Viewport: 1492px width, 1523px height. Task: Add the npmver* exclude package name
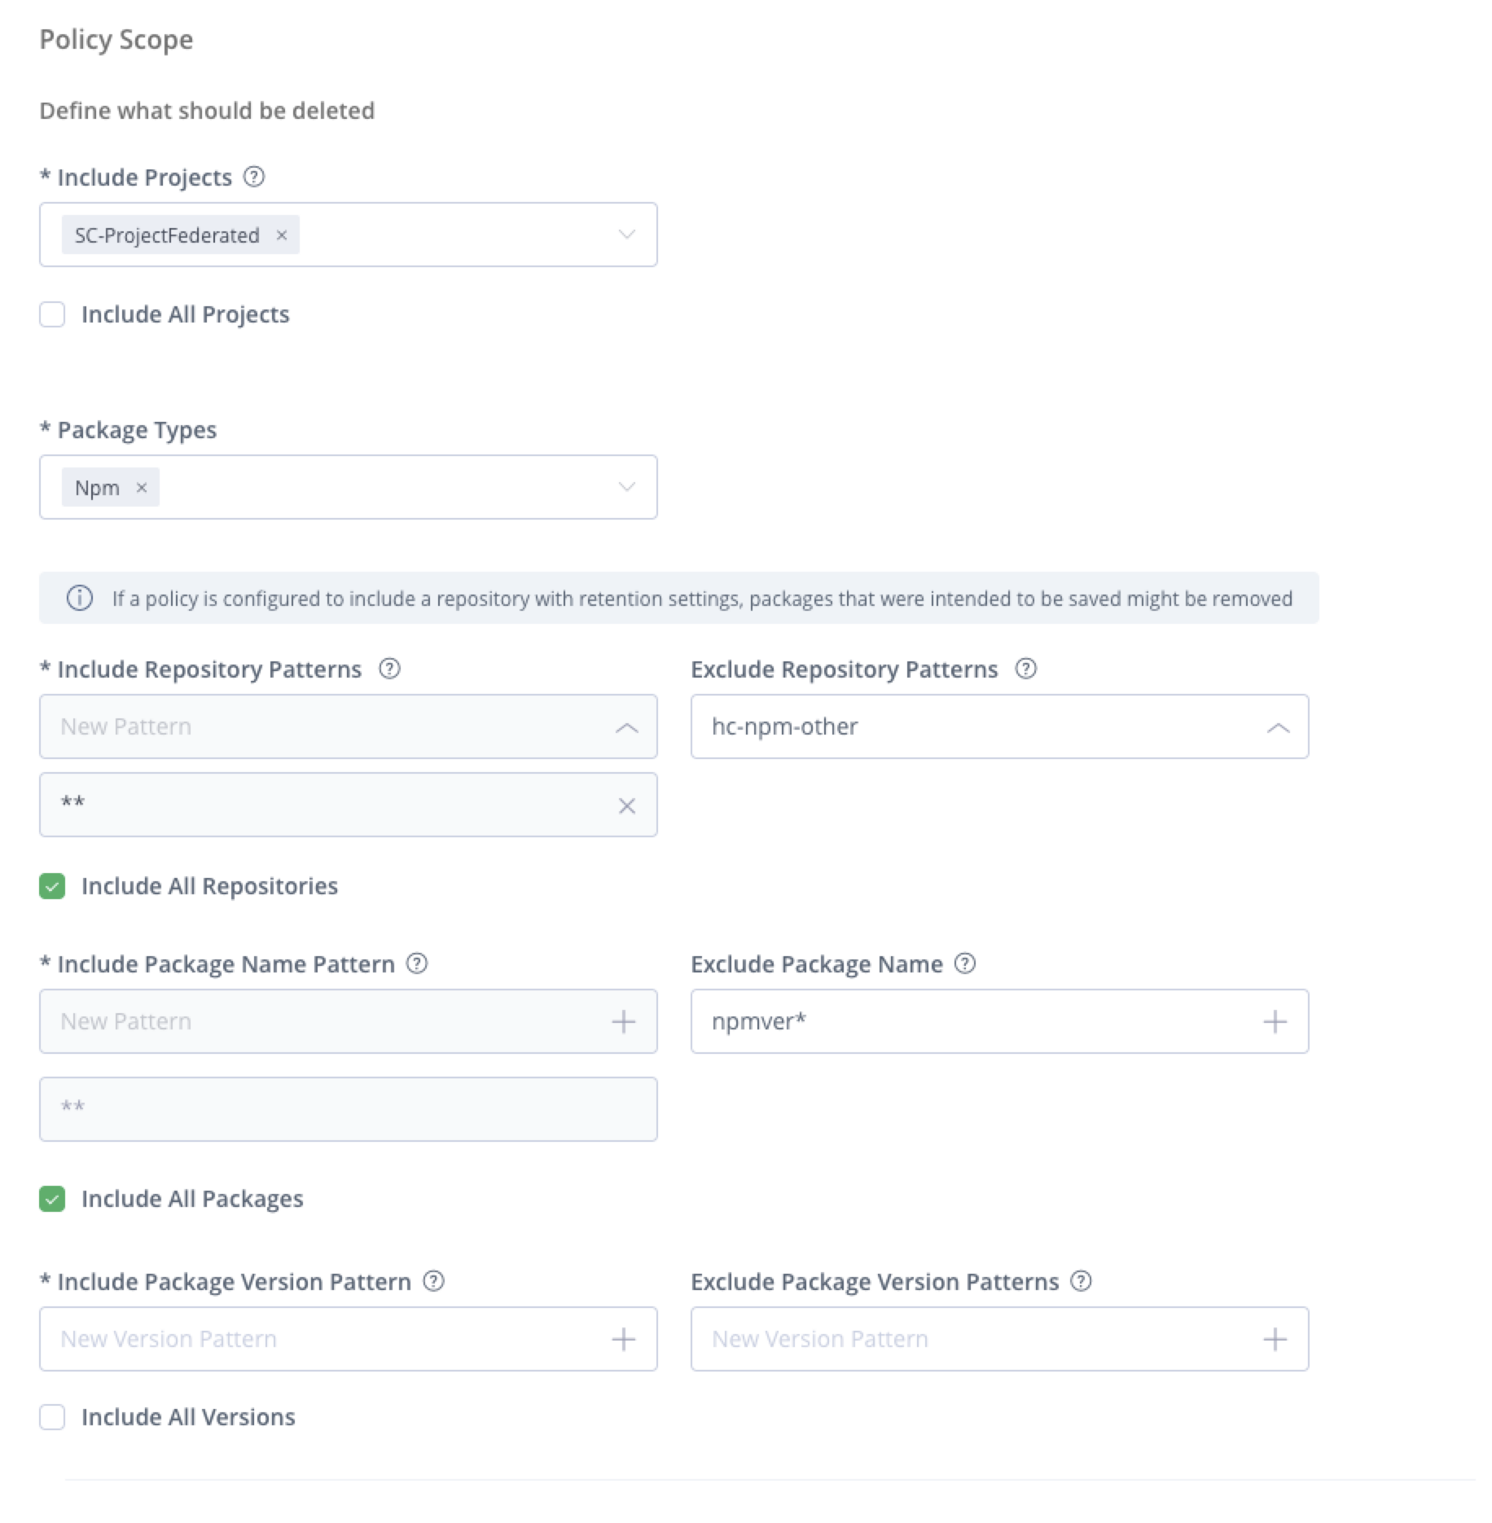pos(1275,1021)
